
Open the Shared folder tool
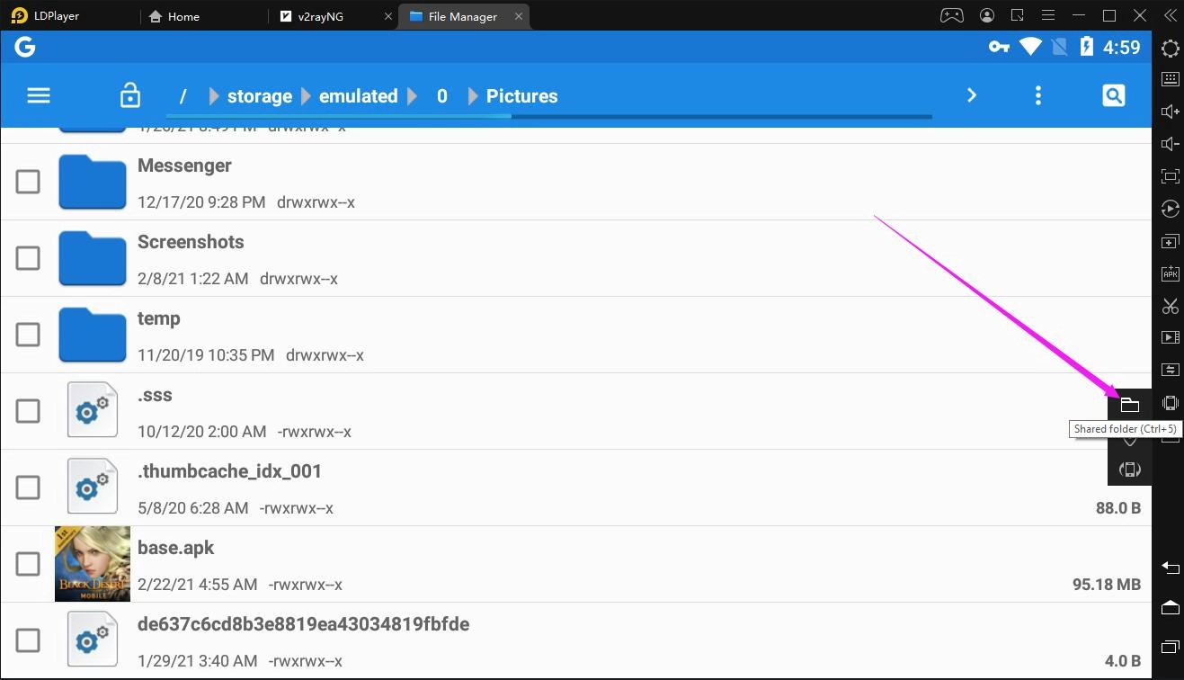click(1129, 403)
